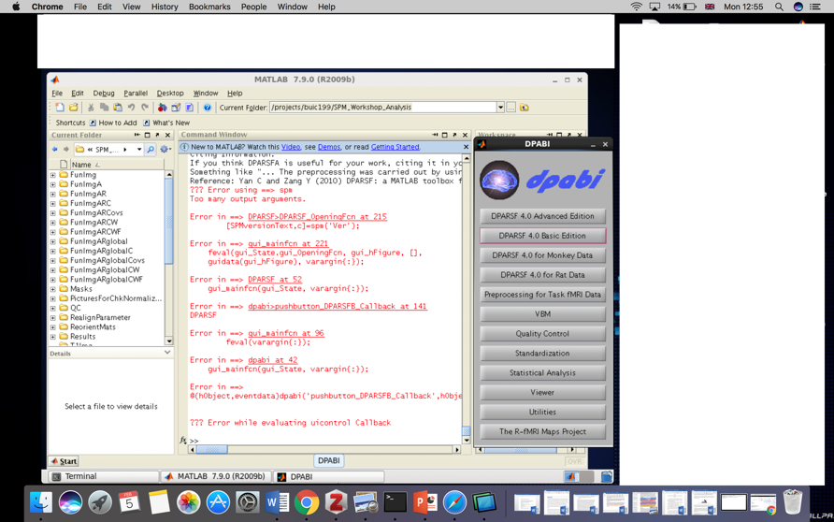Viewport: 834px width, 522px height.
Task: Open Google Chrome from the Dock
Action: [x=307, y=501]
